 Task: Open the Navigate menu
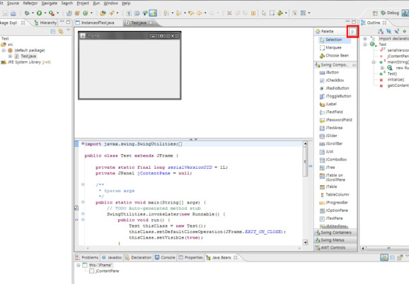click(50, 3)
